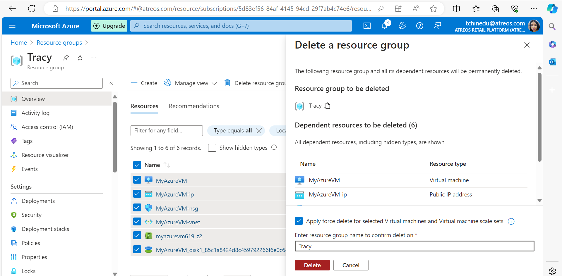Open the notifications bell
Image resolution: width=562 pixels, height=276 pixels.
pos(385,26)
